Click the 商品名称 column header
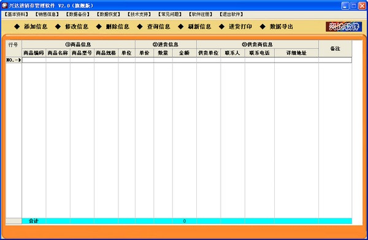 (58, 53)
